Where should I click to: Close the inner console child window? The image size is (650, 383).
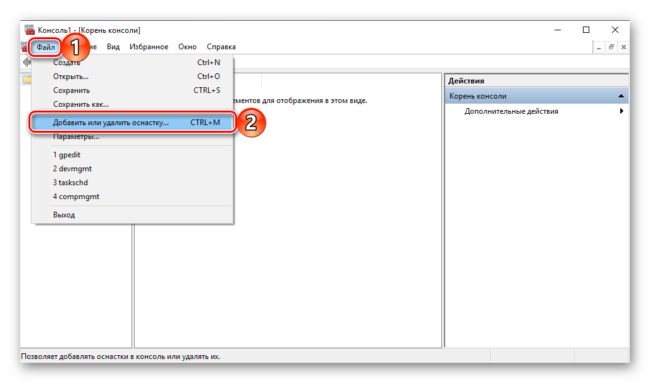click(x=623, y=47)
